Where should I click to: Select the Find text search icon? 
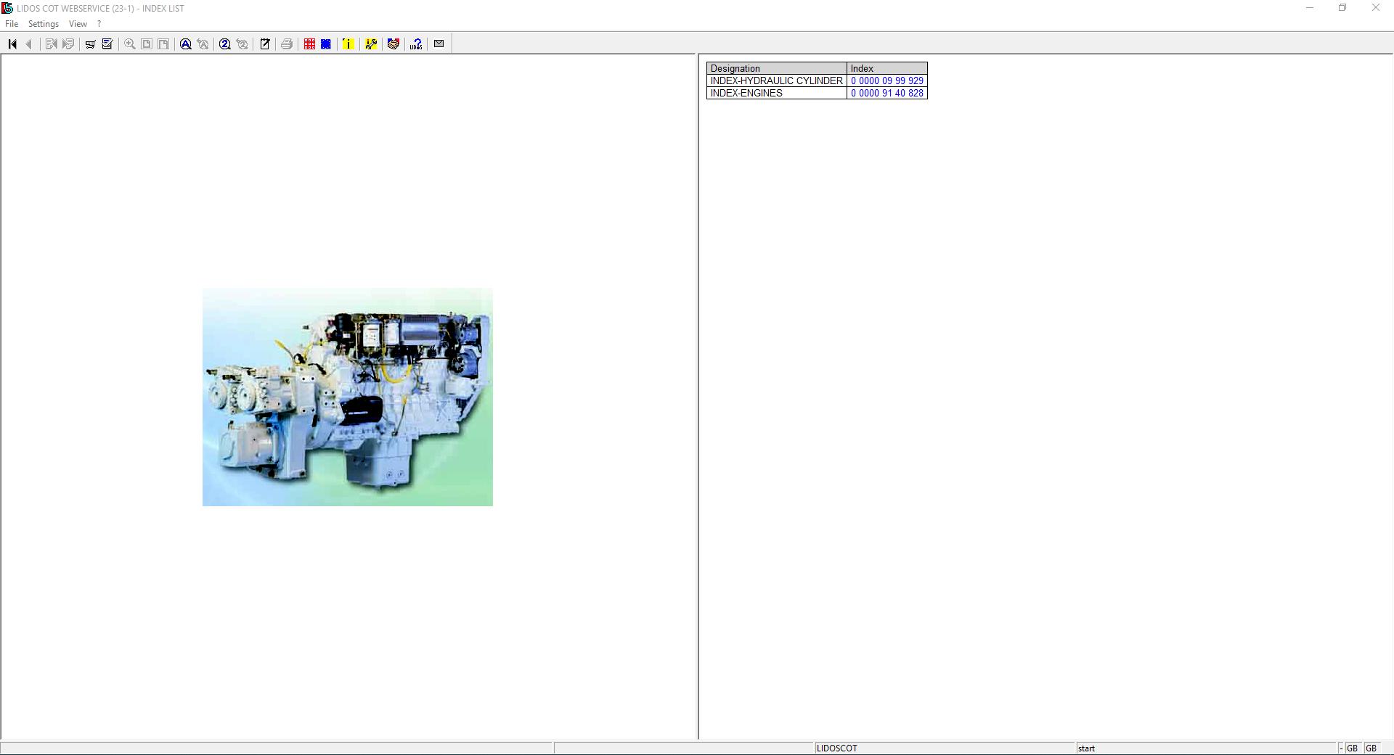click(185, 44)
